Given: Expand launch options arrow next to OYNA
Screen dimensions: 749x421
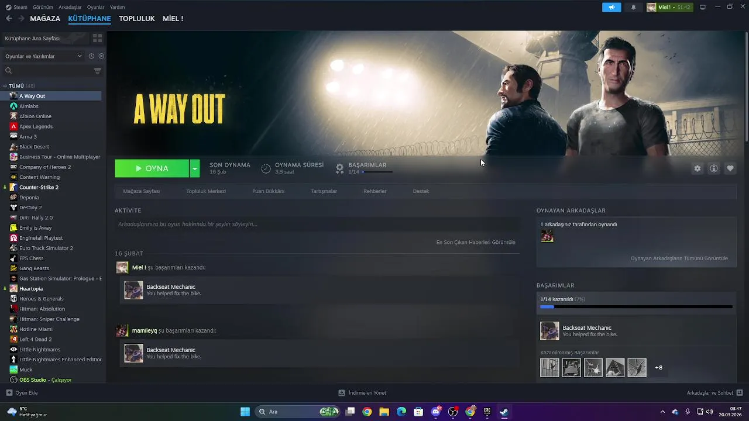Looking at the screenshot, I should (x=195, y=168).
